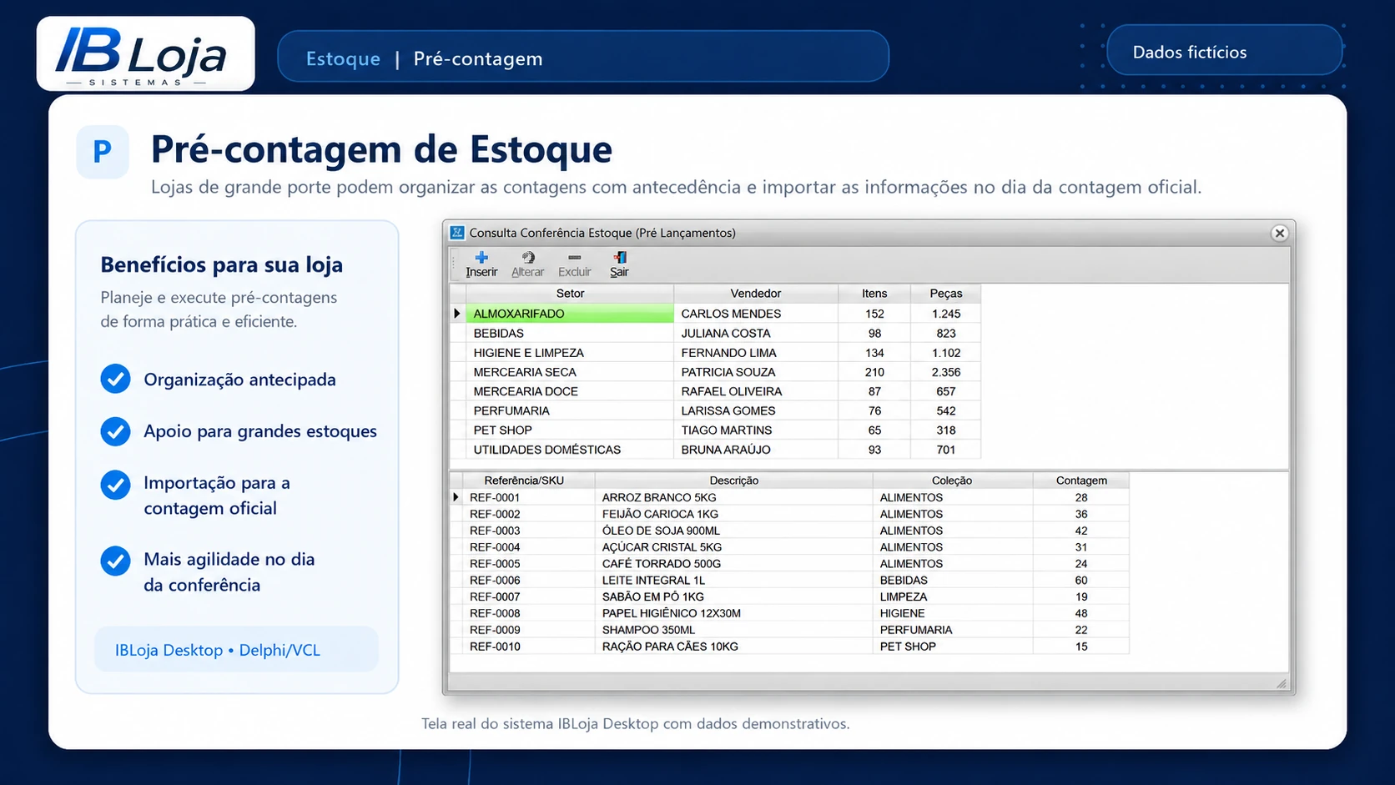This screenshot has width=1395, height=785.
Task: Click vendor cell FERNANDO LIMA
Action: [x=755, y=353]
